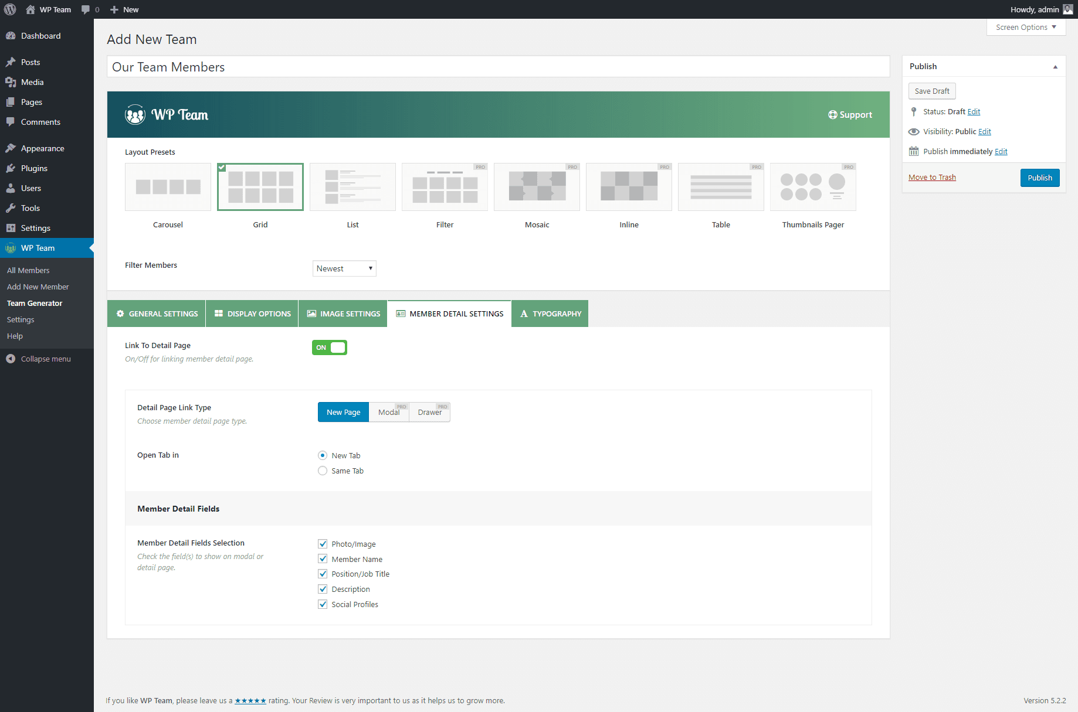Open the Display Options tab
Screen dimensions: 1078x712
252,314
